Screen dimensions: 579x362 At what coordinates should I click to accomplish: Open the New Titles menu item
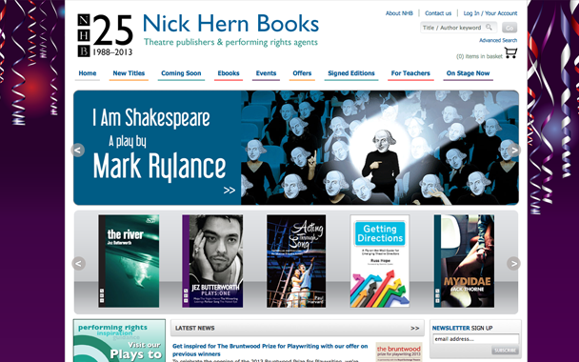129,73
